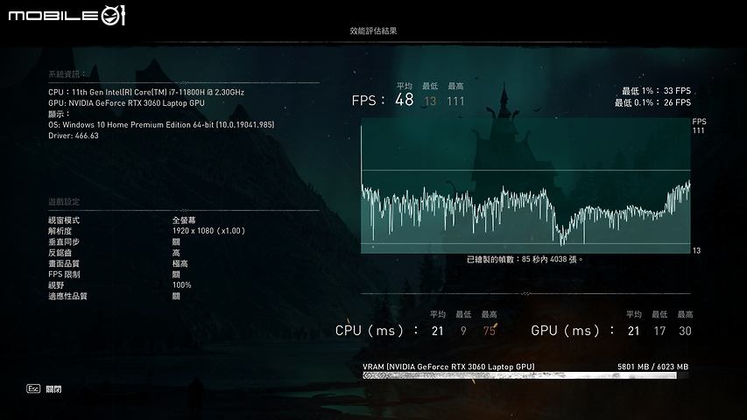Click the 關閉 close button label

(x=53, y=389)
